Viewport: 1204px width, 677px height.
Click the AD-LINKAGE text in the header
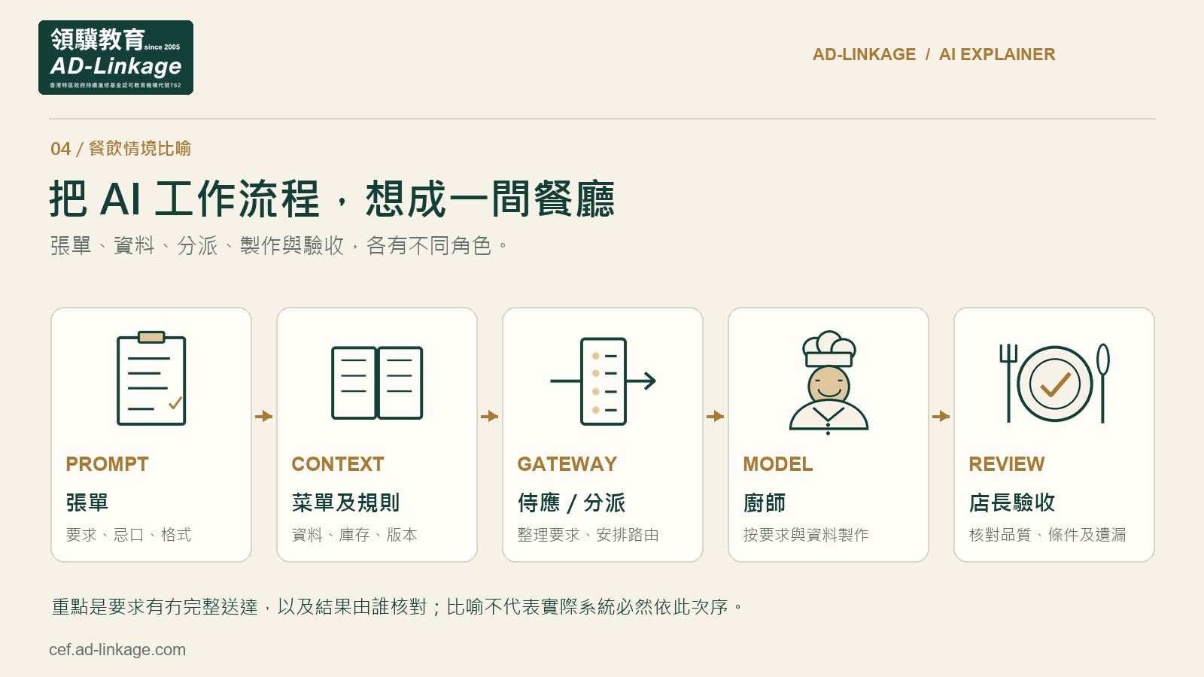pyautogui.click(x=864, y=55)
